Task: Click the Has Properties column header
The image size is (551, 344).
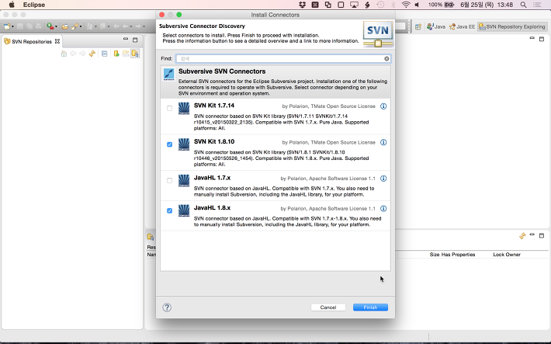Action: pos(458,254)
